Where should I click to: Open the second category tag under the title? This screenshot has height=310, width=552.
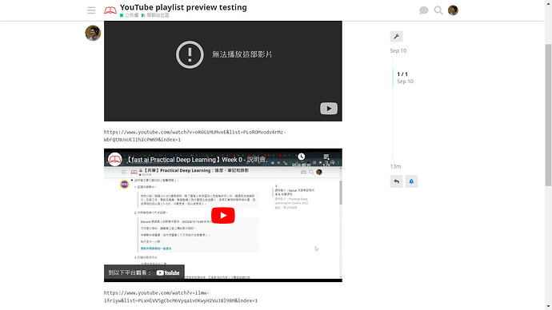pos(155,15)
